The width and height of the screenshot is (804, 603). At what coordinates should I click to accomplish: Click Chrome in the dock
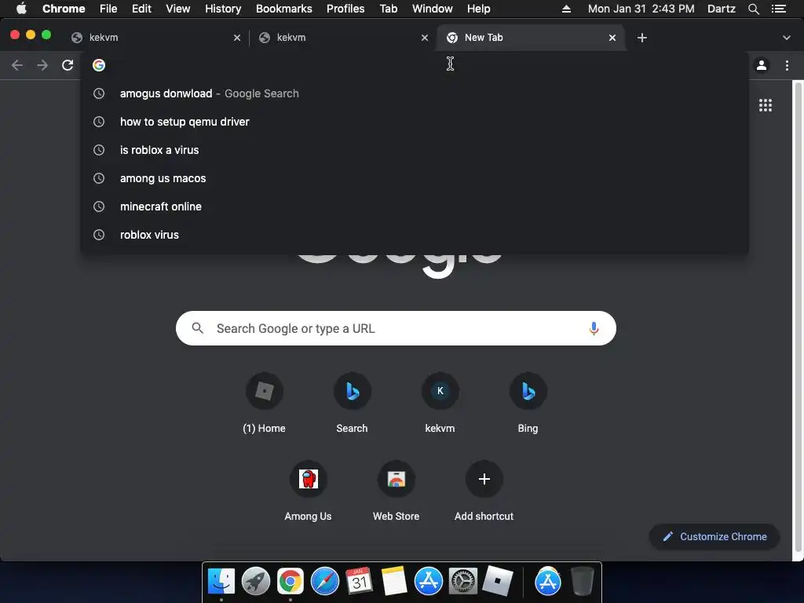tap(291, 582)
